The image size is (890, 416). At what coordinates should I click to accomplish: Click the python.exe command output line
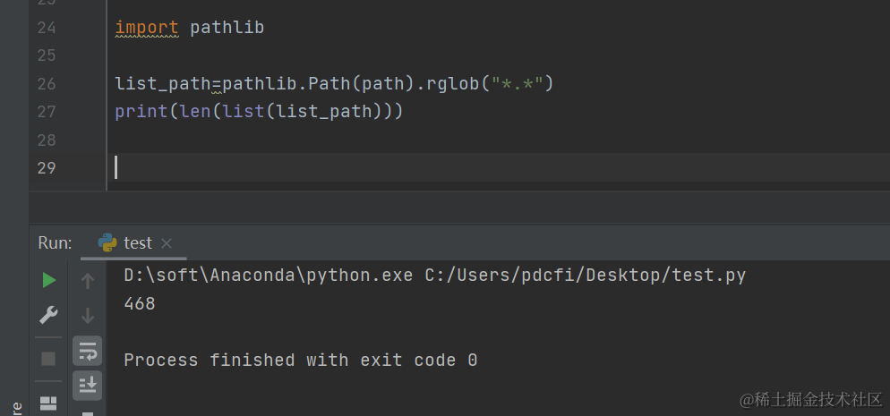(435, 276)
